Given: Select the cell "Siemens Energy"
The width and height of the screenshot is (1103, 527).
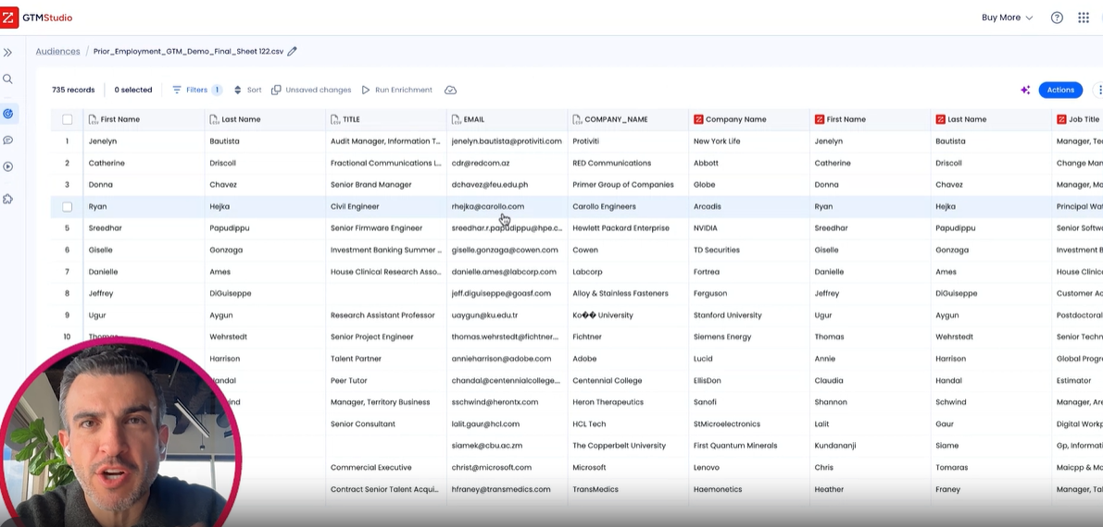Looking at the screenshot, I should coord(748,337).
